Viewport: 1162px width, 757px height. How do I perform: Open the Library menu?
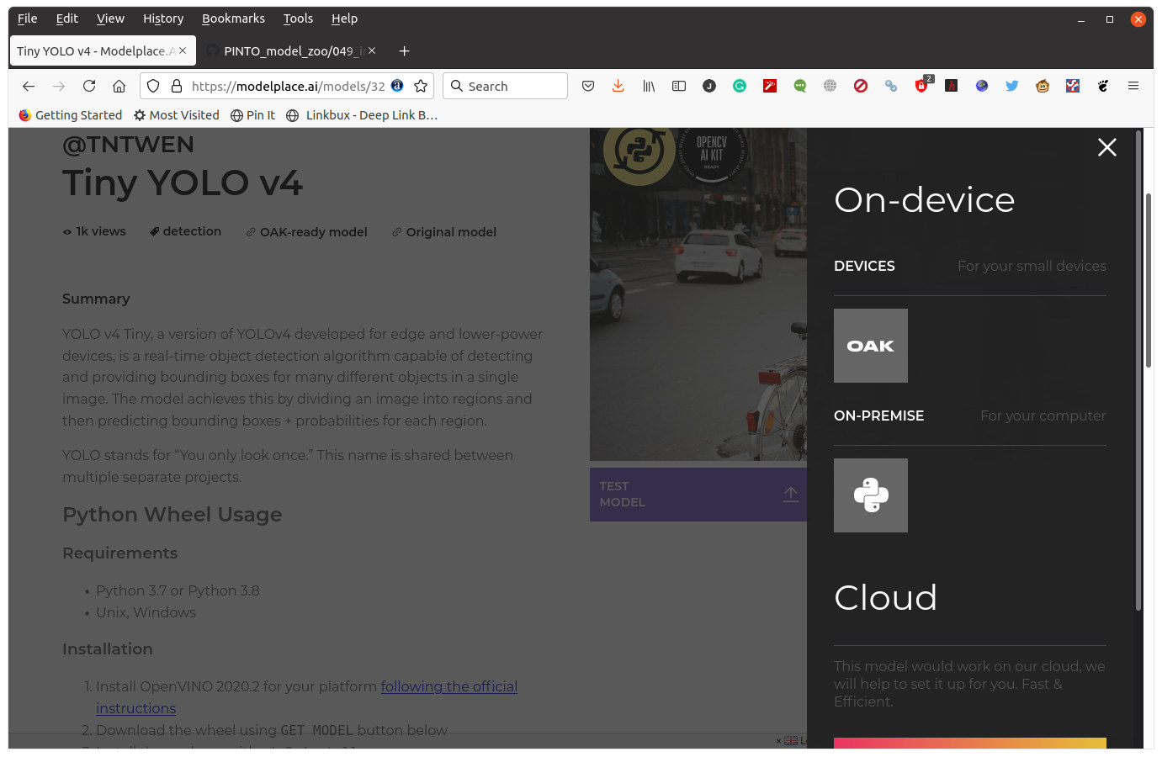(x=649, y=86)
